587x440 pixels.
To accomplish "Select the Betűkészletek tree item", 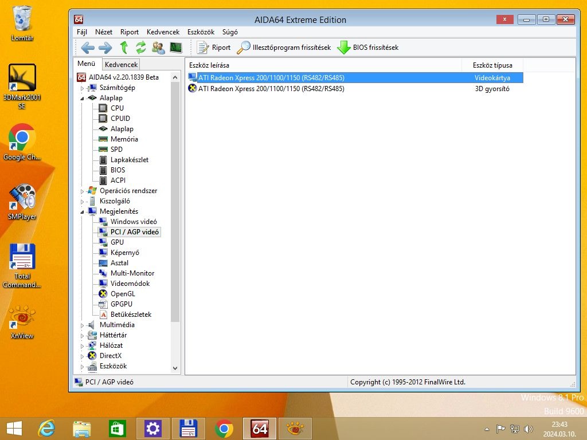I will (131, 315).
